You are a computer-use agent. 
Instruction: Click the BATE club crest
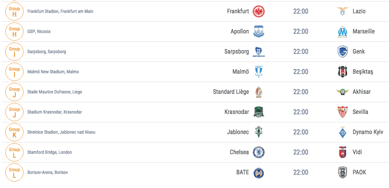(x=258, y=172)
